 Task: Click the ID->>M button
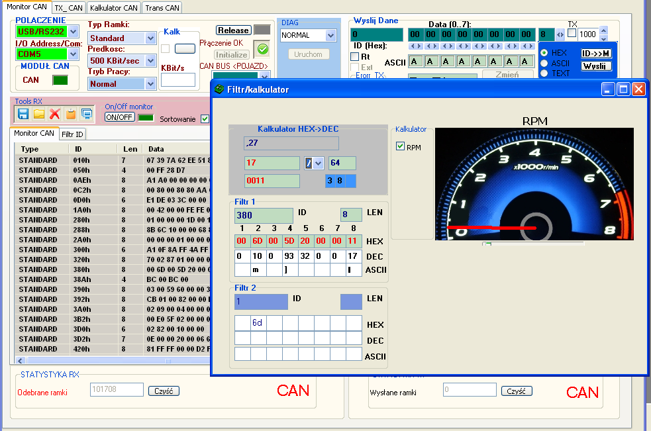pyautogui.click(x=595, y=53)
